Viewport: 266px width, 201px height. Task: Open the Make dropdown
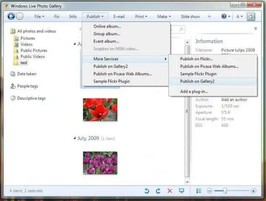164,17
